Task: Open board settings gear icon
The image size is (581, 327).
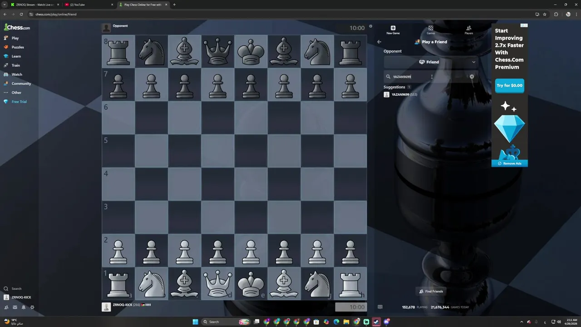Action: (x=370, y=26)
